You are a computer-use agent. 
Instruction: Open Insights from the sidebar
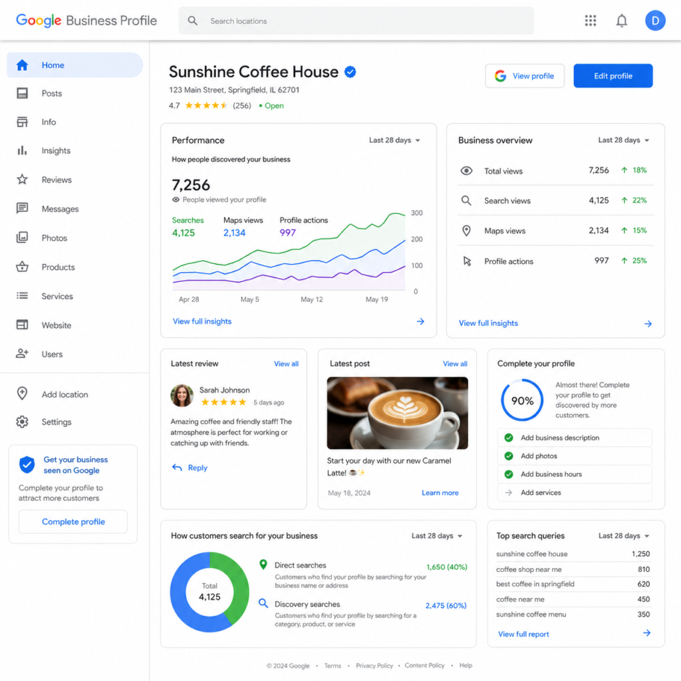(74, 151)
